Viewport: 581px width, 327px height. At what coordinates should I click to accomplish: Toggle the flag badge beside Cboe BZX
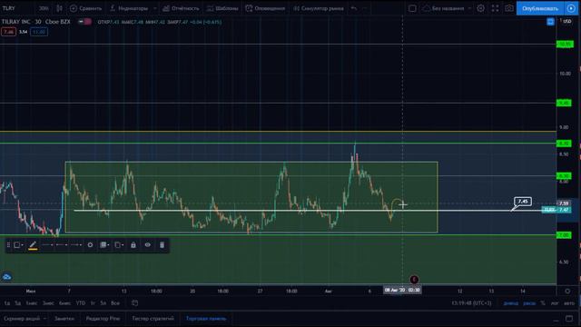click(x=84, y=22)
